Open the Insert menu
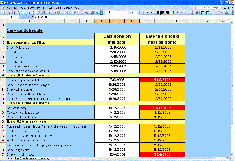 click(32, 8)
